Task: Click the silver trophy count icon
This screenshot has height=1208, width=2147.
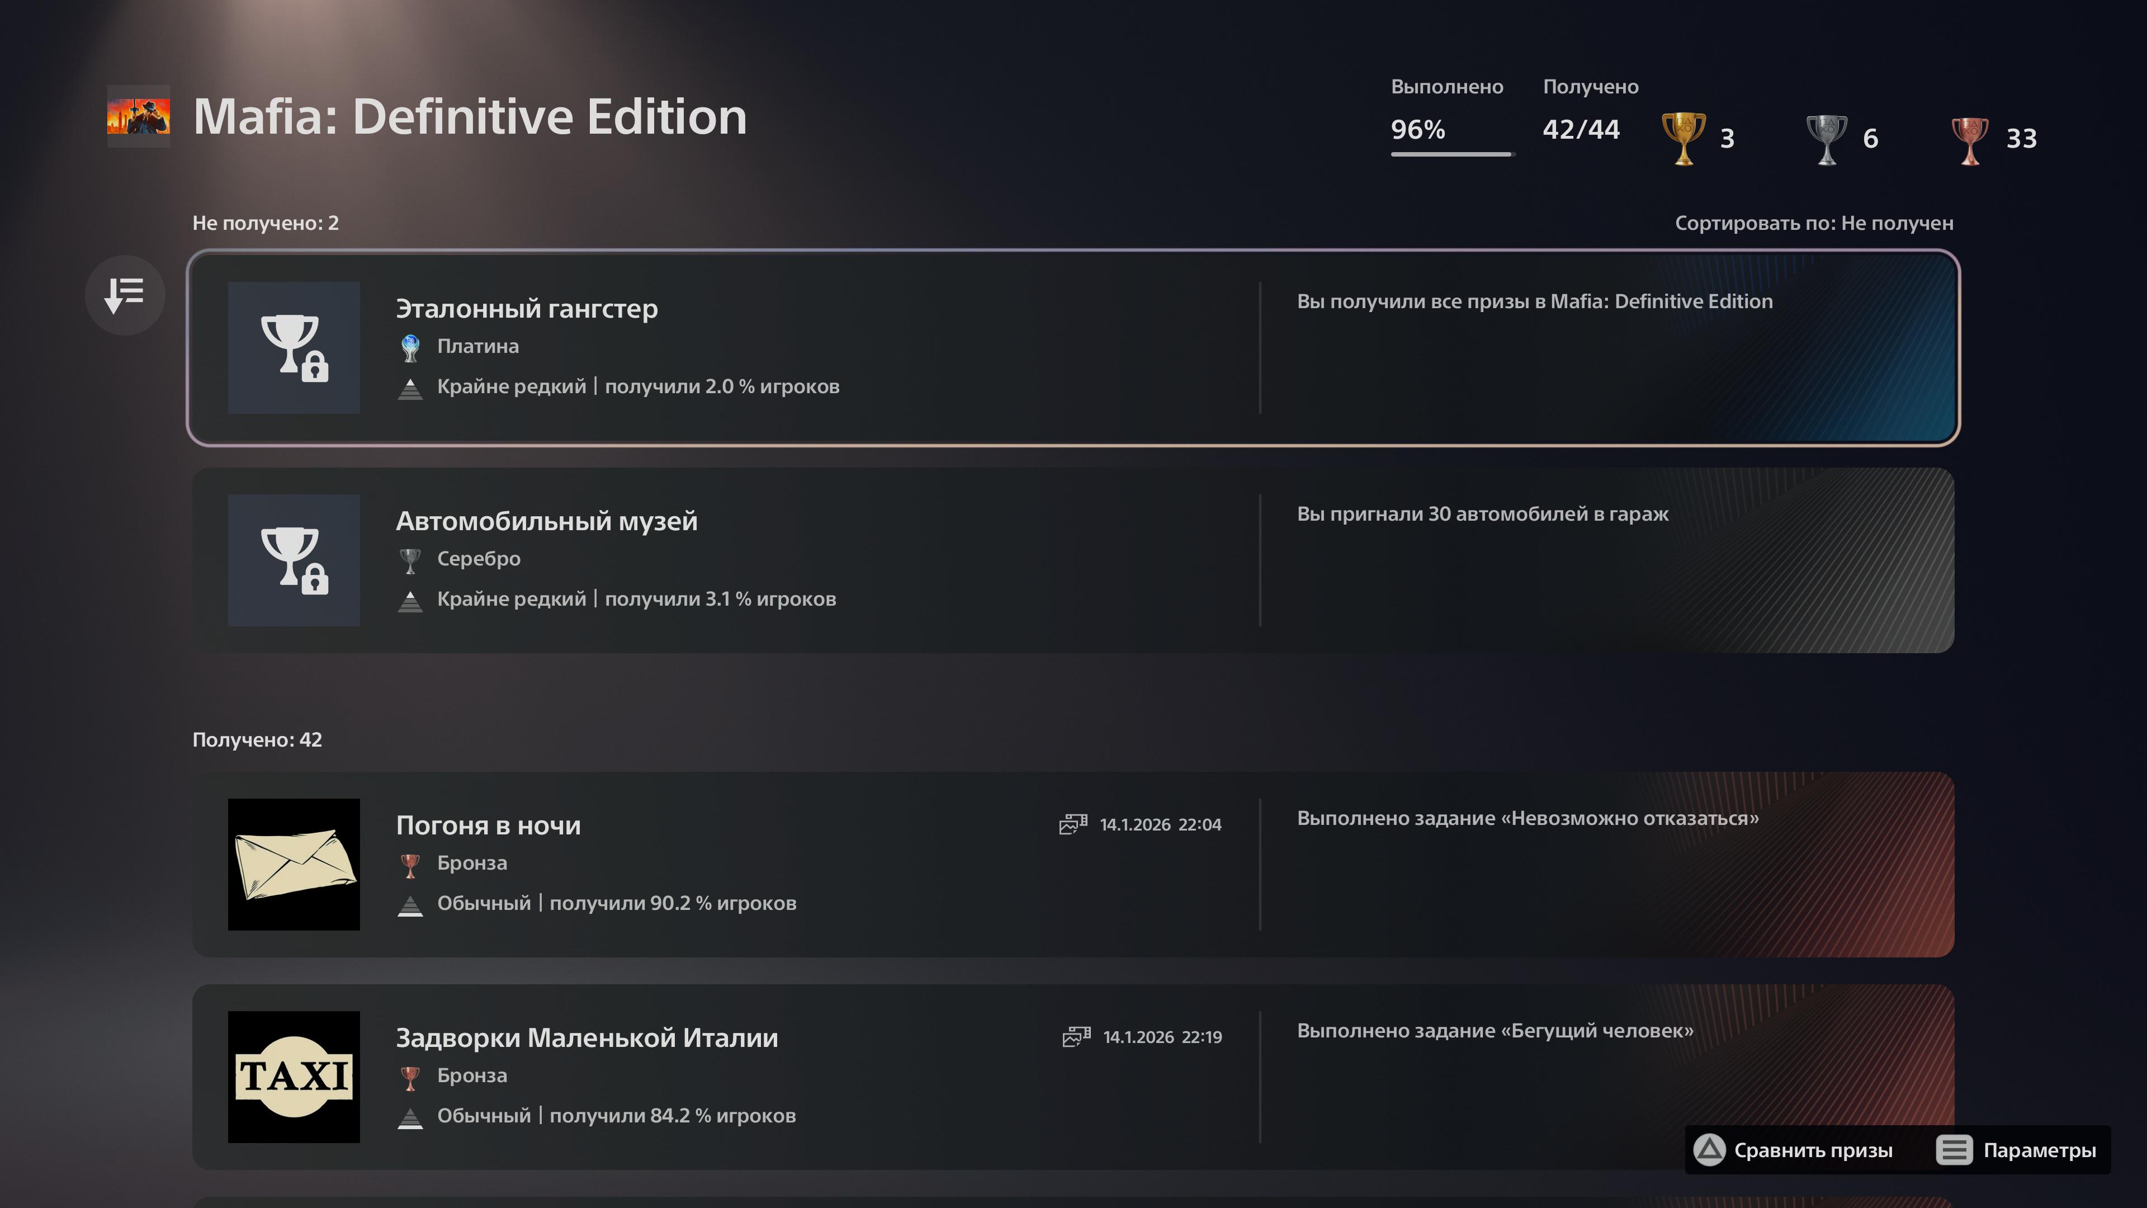Action: 1826,138
